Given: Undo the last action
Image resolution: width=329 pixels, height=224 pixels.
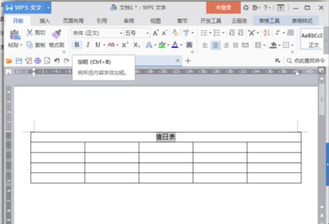Looking at the screenshot, I should [57, 61].
